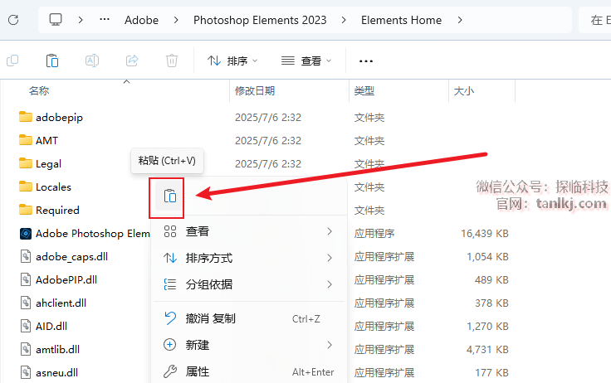This screenshot has height=383, width=611.
Task: Click the 16,439 KB size value
Action: [x=485, y=233]
